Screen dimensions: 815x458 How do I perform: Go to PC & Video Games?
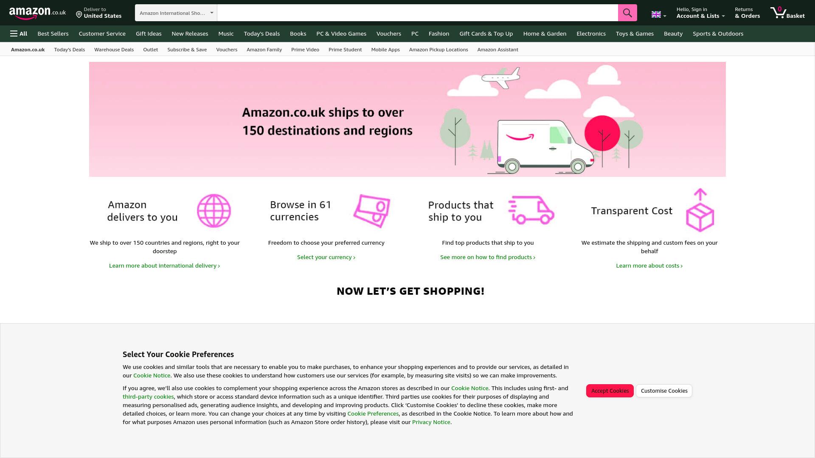pyautogui.click(x=341, y=34)
